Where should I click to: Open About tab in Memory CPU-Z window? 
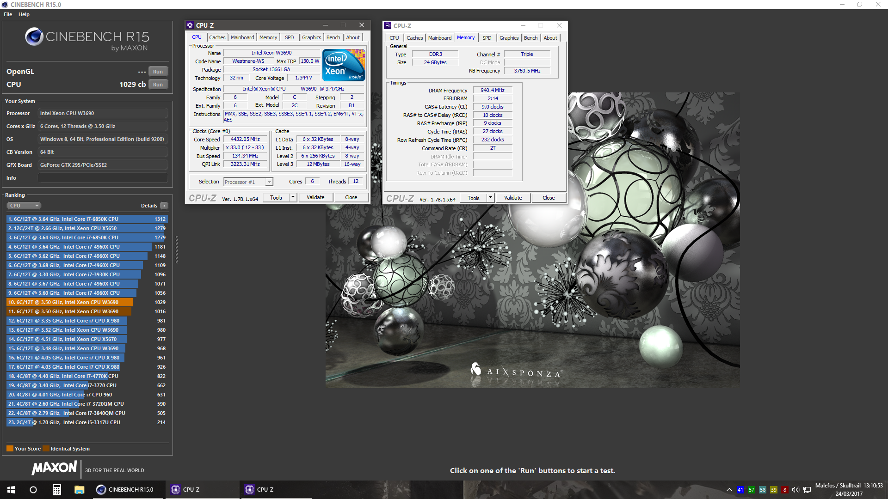[x=550, y=38]
